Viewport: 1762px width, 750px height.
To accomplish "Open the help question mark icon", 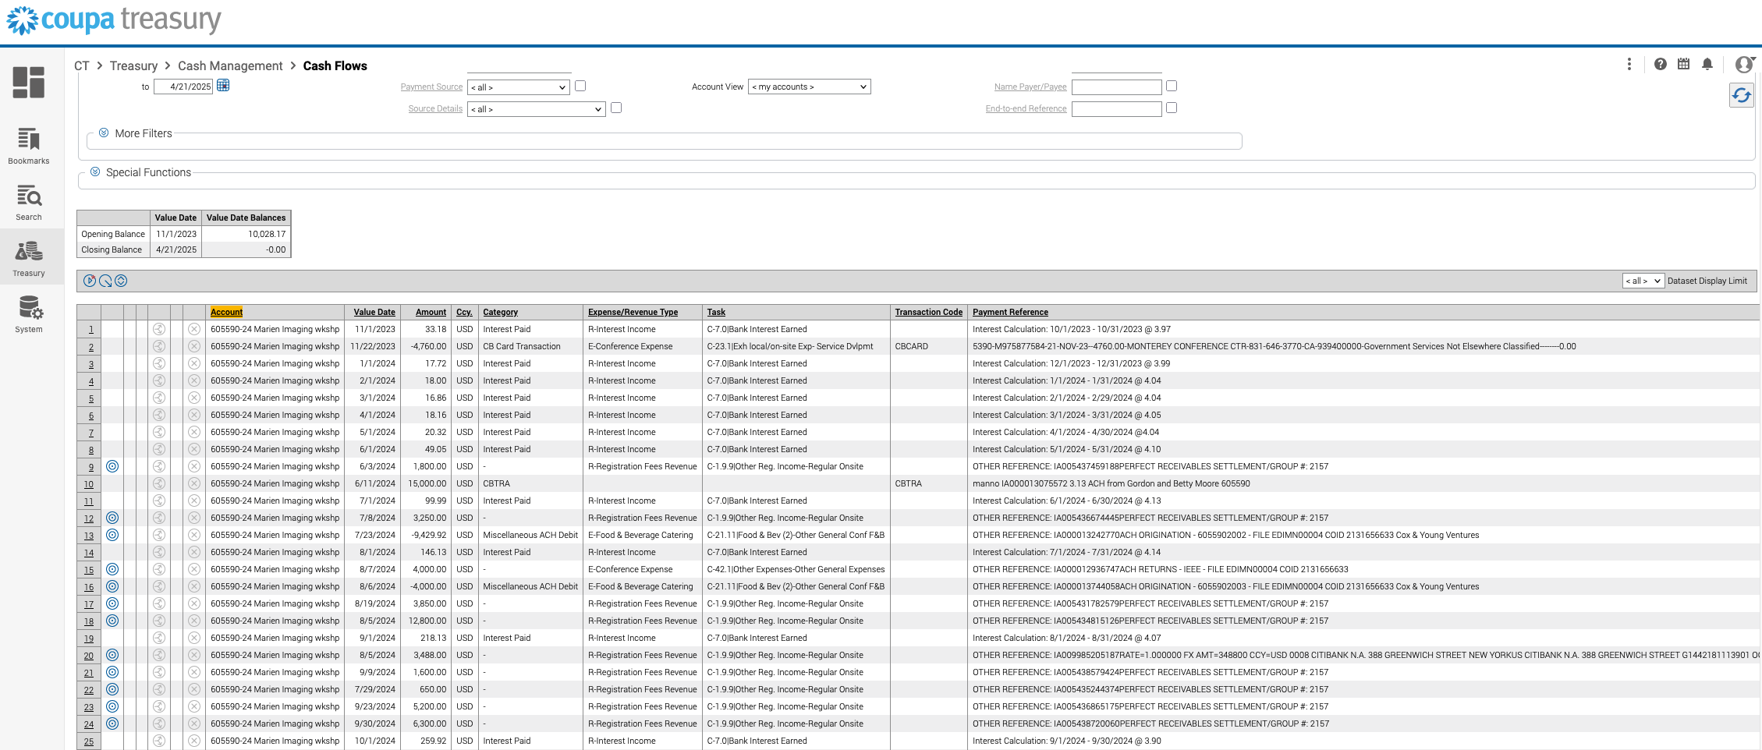I will coord(1661,64).
